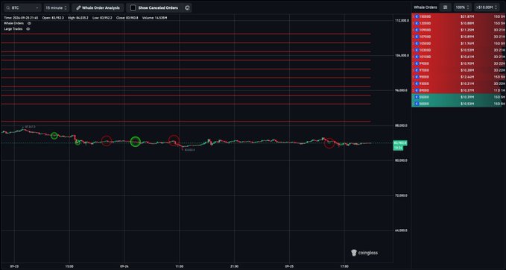Click the exchange icon on the 103000 row
506x270 pixels.
coord(417,50)
